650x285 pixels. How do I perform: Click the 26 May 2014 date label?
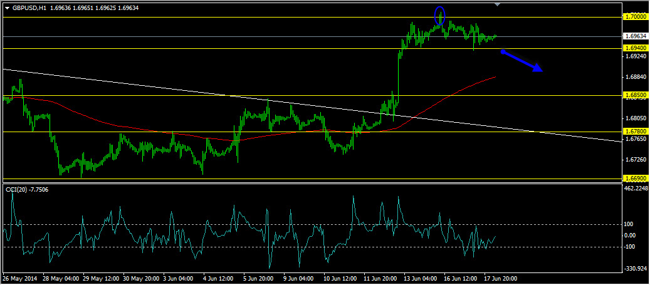(19, 279)
